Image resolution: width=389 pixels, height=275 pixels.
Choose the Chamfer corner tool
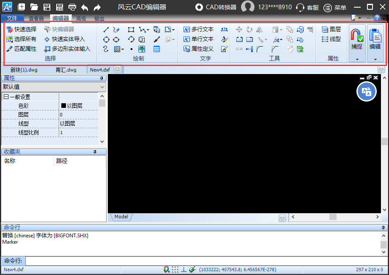point(275,49)
